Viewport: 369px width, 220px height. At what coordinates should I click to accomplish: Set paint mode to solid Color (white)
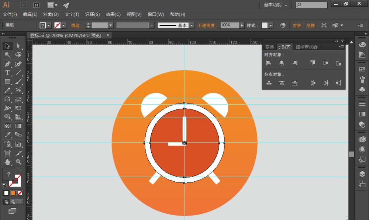[x=6, y=193]
